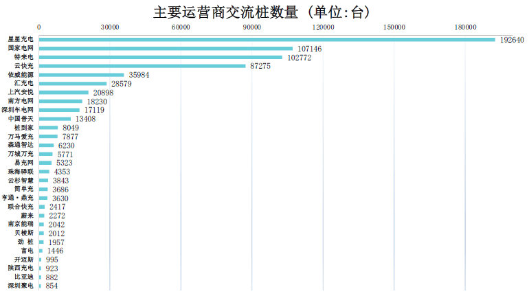
Task: Select the 依威能源 category label
Action: [x=21, y=75]
